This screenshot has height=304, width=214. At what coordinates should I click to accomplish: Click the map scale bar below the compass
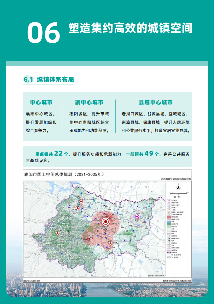(x=178, y=193)
